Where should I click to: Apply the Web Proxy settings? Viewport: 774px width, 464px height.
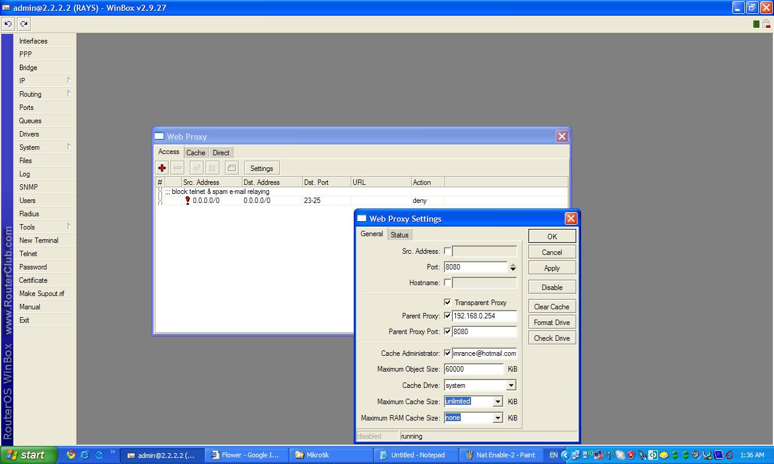tap(551, 267)
